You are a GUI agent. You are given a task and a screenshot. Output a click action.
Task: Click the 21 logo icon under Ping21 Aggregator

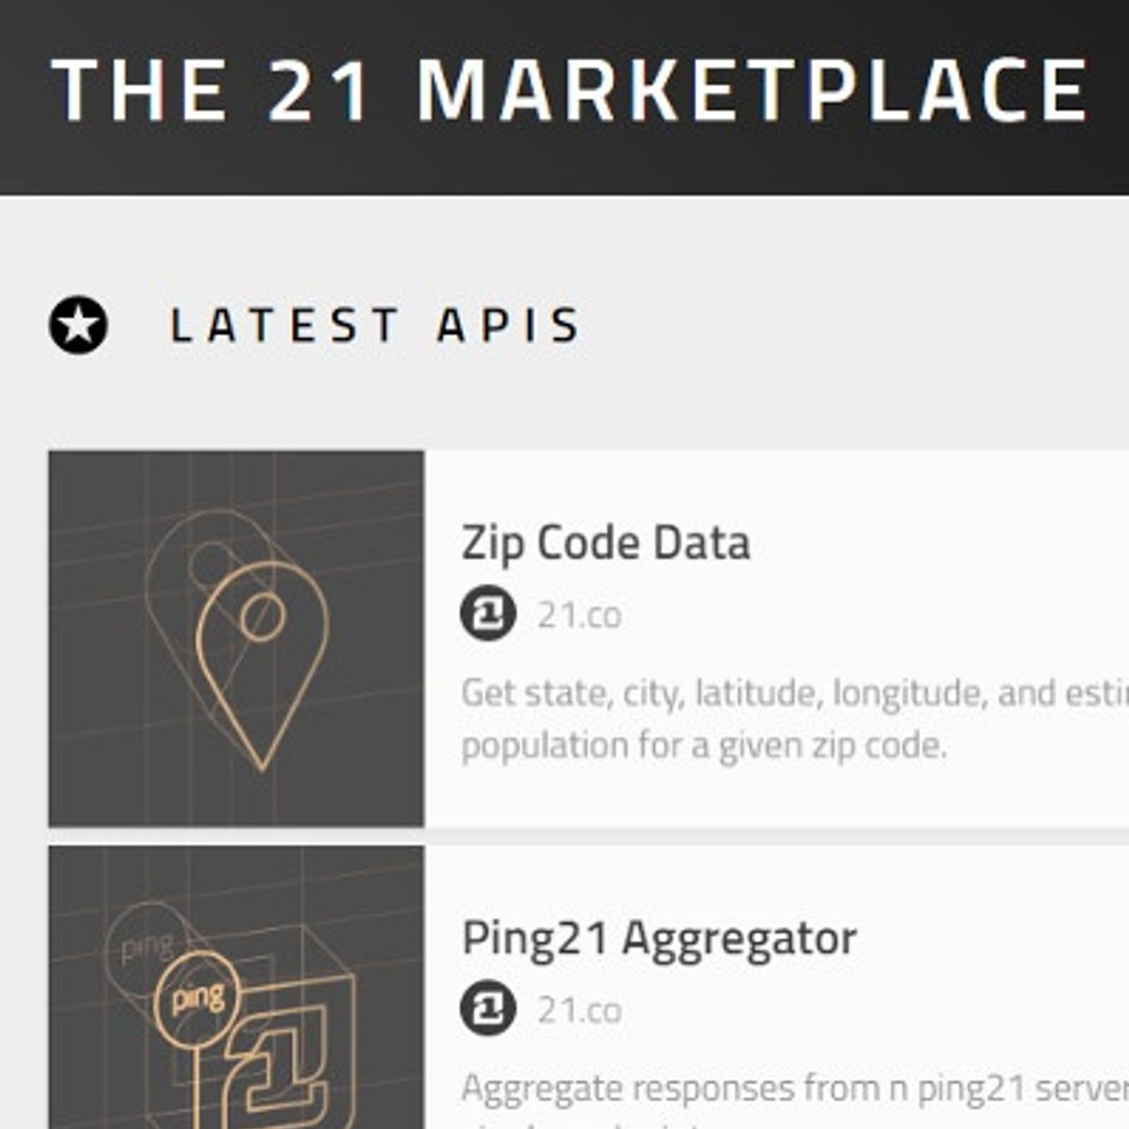click(x=488, y=1008)
